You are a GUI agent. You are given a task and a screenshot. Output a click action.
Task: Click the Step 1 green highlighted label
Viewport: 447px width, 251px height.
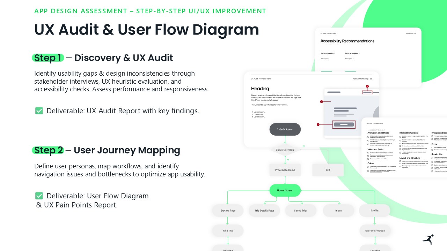[x=48, y=58]
